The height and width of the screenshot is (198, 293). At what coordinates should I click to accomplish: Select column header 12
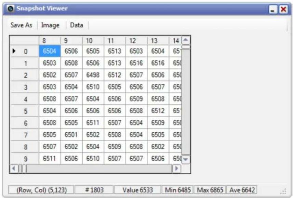(x=137, y=41)
